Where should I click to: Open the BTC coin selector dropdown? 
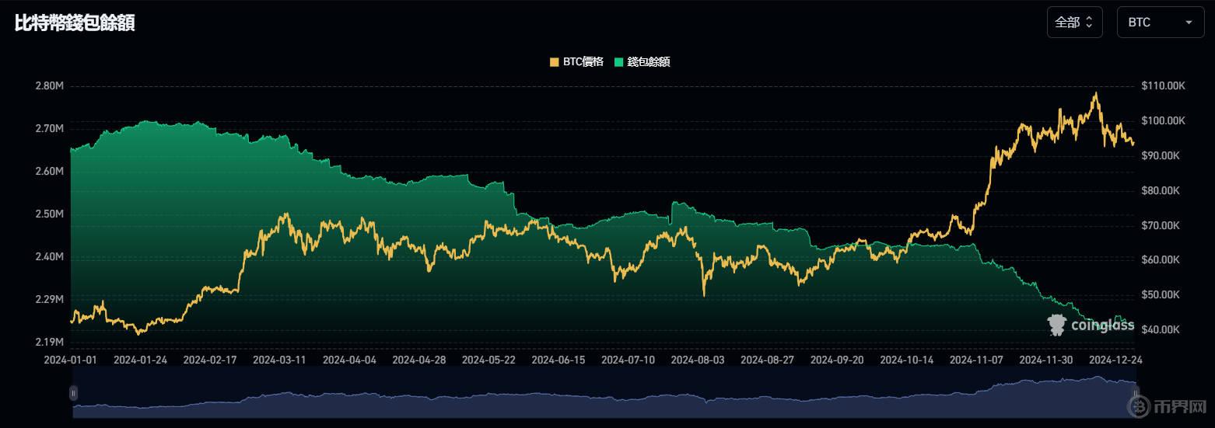(1160, 23)
